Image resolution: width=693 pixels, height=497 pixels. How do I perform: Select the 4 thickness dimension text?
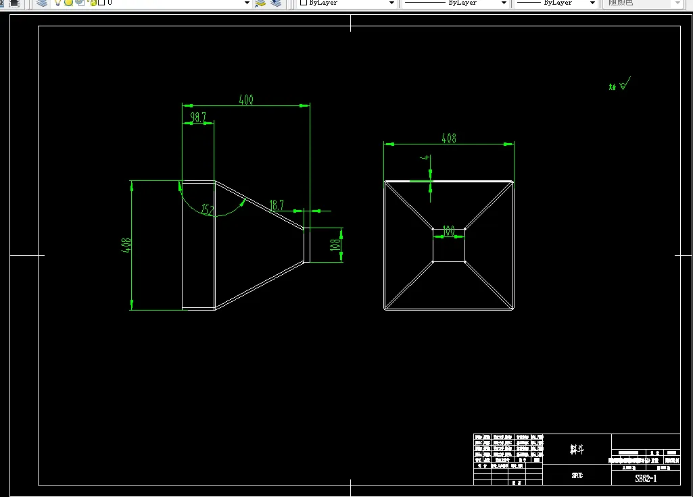click(425, 157)
